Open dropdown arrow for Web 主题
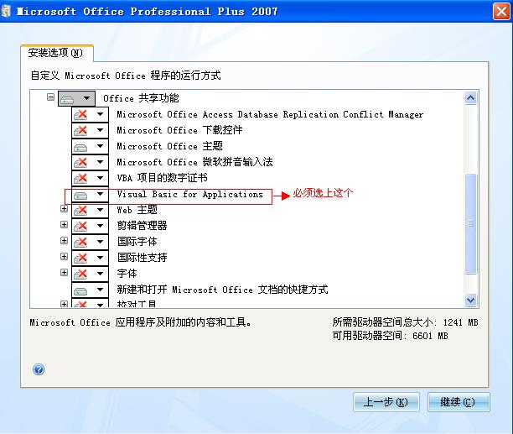Screen dimensions: 513x434 pyautogui.click(x=100, y=210)
